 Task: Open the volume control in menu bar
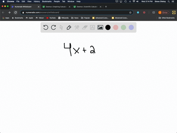tap(138, 1)
